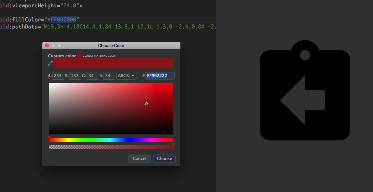Focus the red value field showing 153
Screen dimensions: 373x192
[75, 76]
